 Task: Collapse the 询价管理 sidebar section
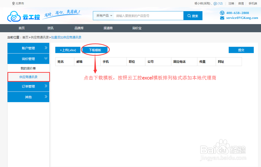point(28,59)
